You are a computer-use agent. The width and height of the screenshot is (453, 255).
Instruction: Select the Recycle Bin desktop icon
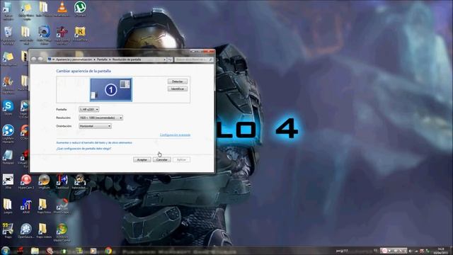tap(8, 33)
